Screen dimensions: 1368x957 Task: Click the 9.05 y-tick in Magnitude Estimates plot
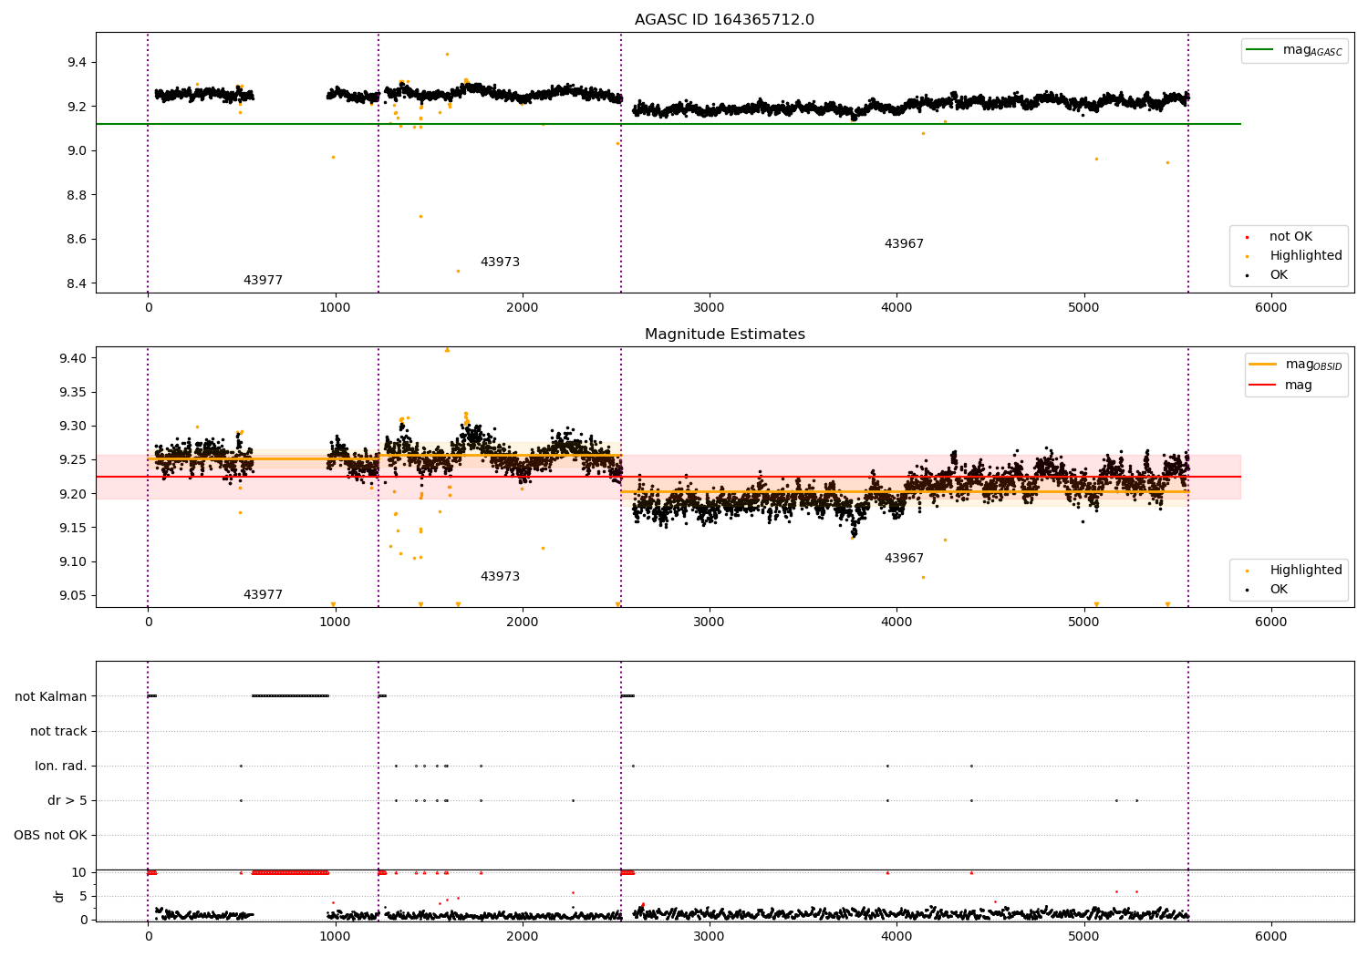pos(73,596)
